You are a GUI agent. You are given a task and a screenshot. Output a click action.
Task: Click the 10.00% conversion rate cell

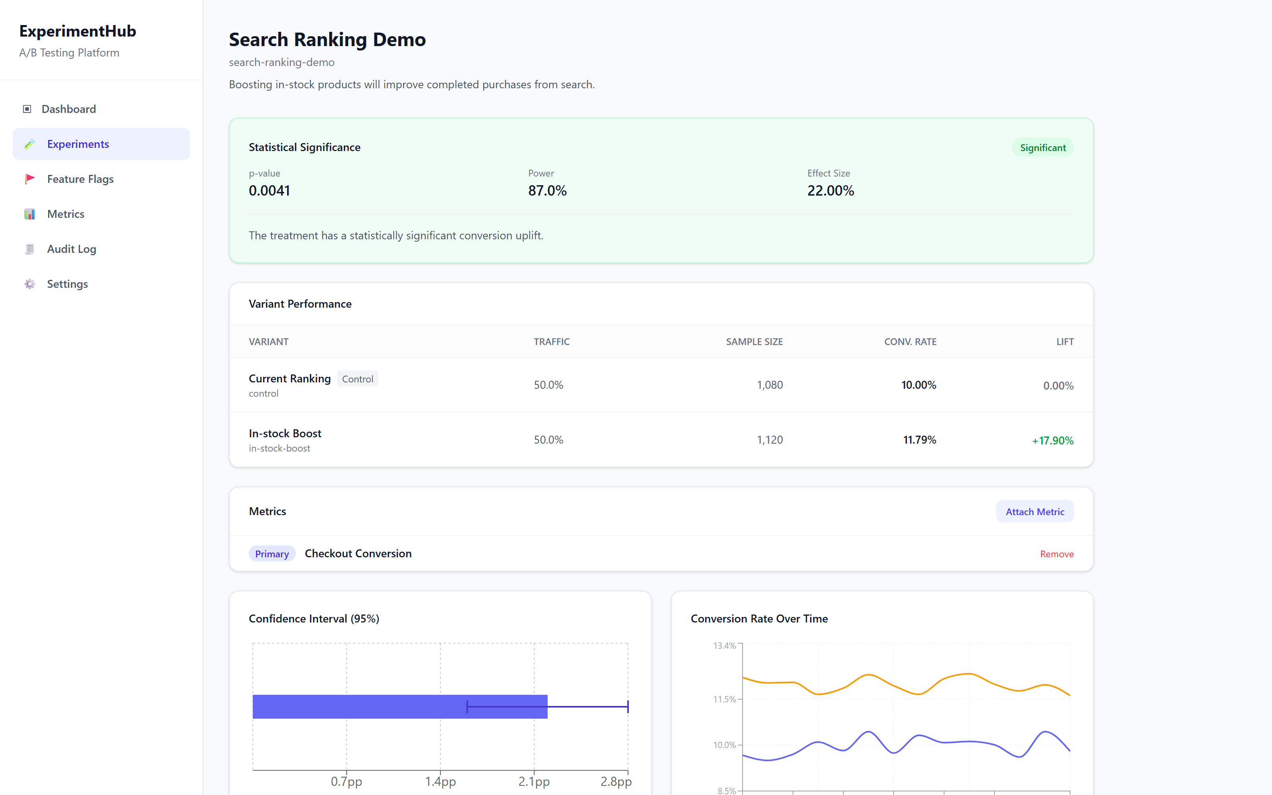click(918, 385)
